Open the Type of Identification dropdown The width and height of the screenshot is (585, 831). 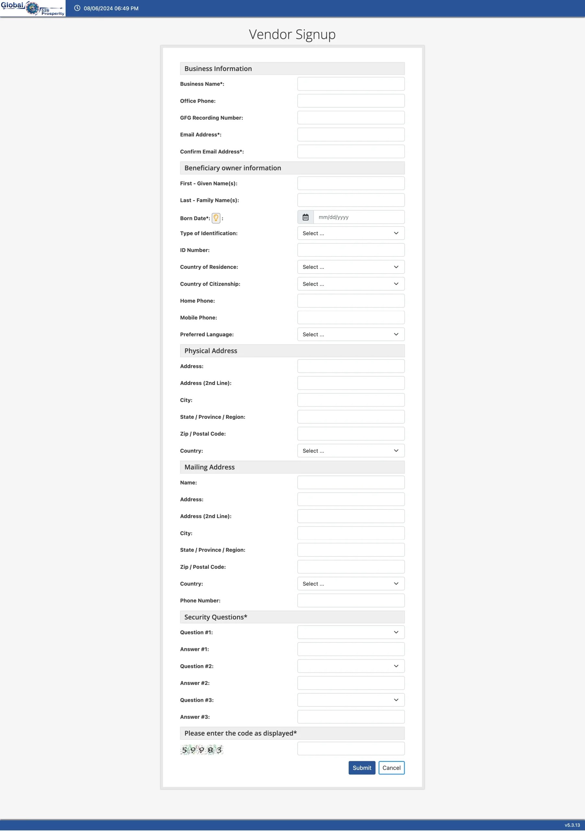[351, 233]
